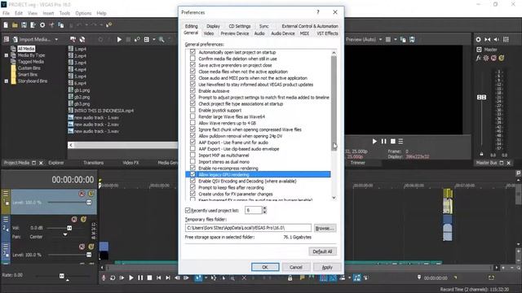Image resolution: width=522 pixels, height=293 pixels.
Task: Open the views grid icon in Project Media
Action: (x=147, y=40)
